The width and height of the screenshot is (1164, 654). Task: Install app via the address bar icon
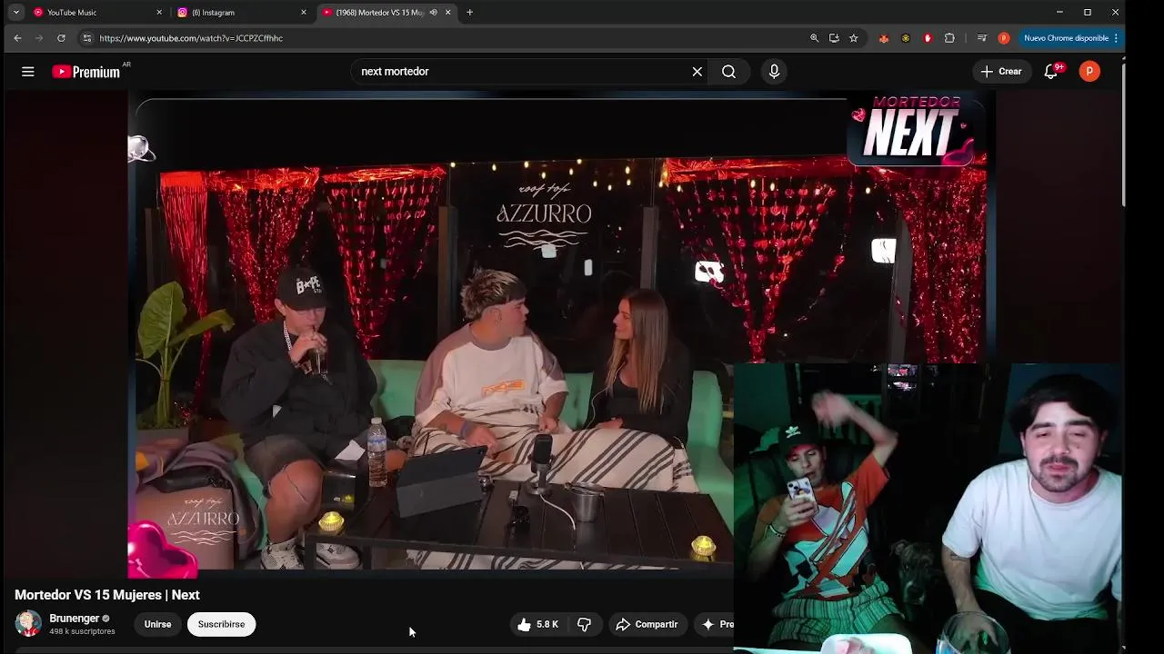click(x=834, y=38)
